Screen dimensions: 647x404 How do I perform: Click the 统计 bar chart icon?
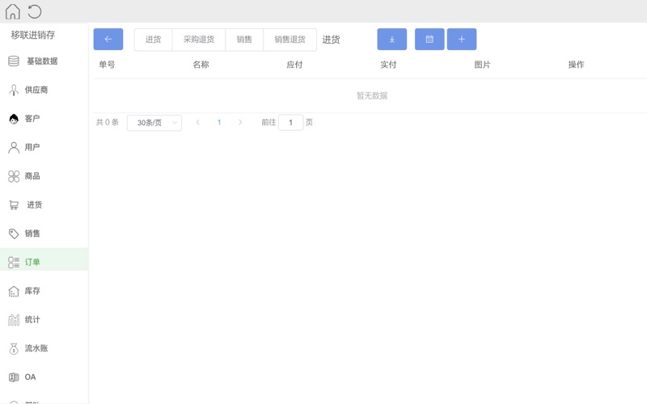(14, 319)
